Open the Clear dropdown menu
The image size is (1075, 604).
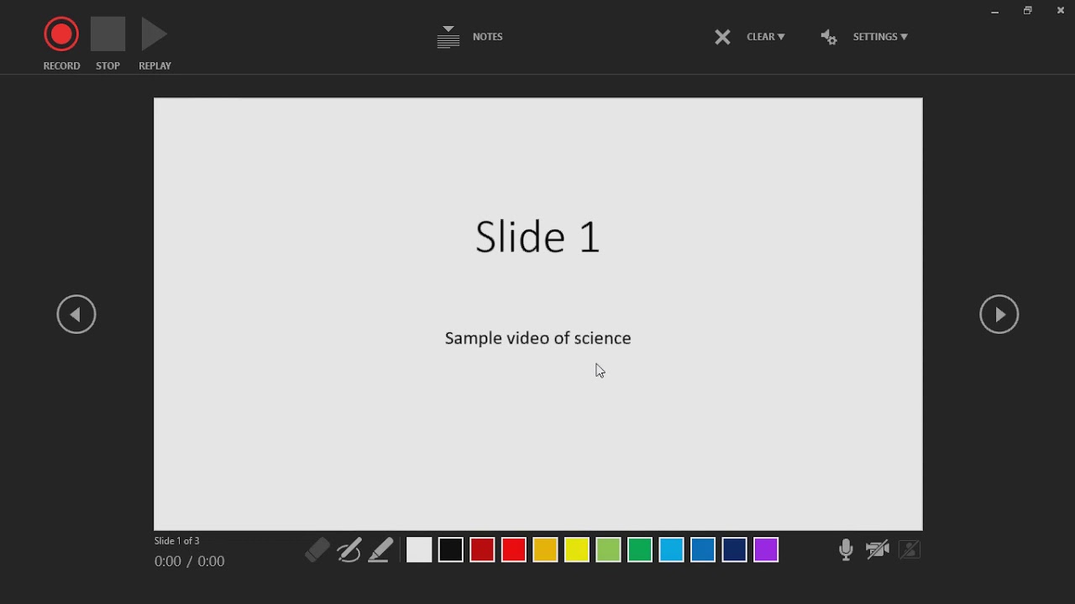coord(766,37)
